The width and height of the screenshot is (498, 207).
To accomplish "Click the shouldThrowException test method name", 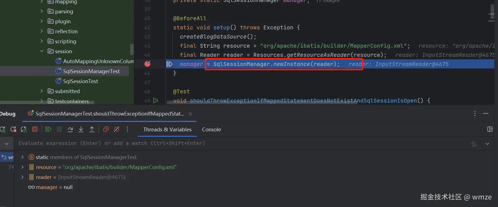I will coord(303,101).
